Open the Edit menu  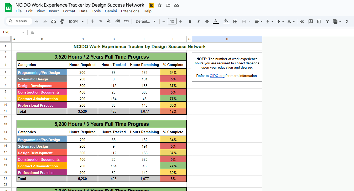29,11
